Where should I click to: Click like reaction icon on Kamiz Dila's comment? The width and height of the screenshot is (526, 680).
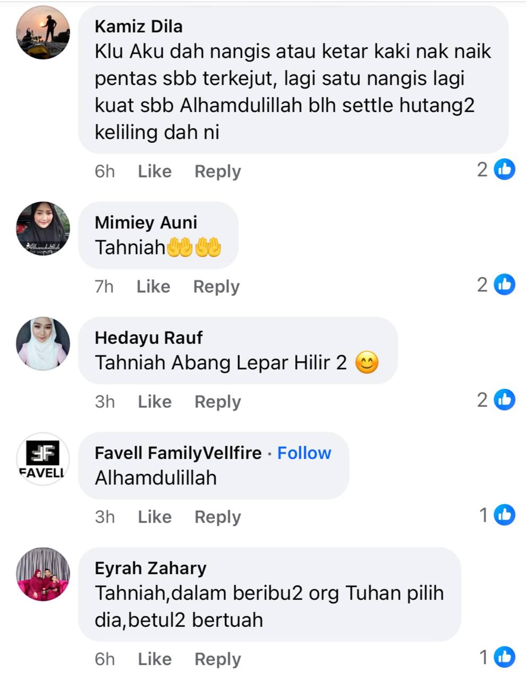504,169
